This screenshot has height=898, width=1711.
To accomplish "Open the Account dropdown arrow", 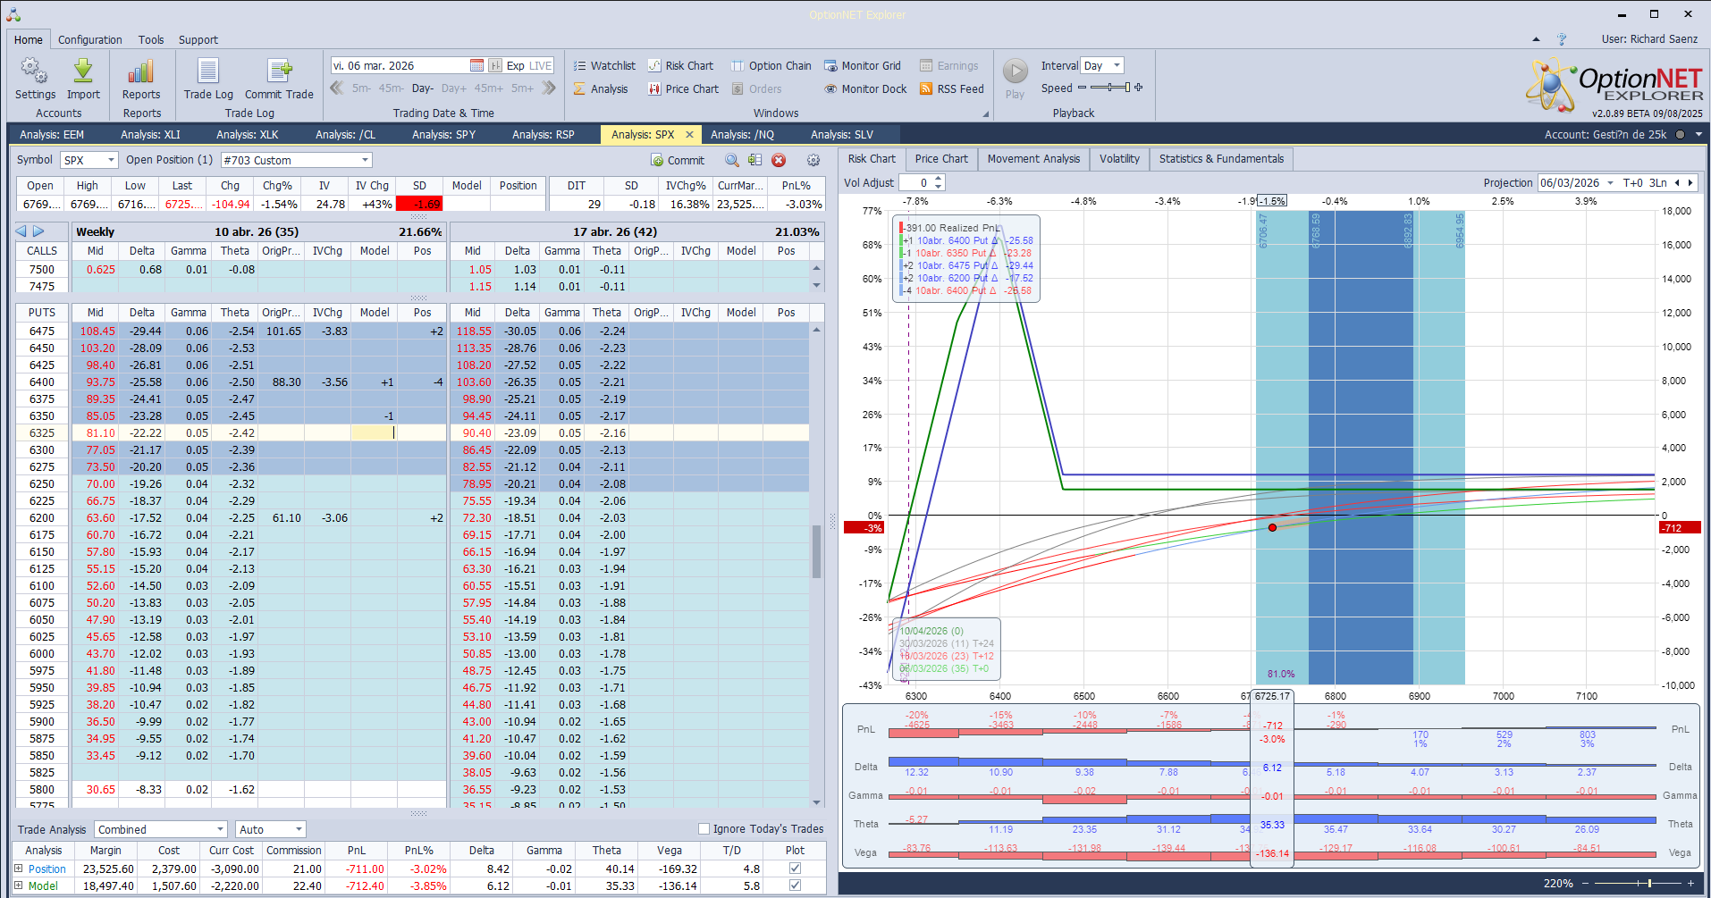I will click(x=1698, y=135).
